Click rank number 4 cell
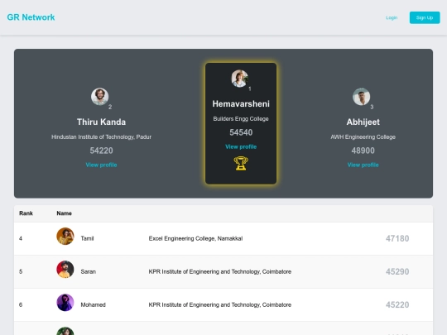447x335 pixels. point(21,238)
